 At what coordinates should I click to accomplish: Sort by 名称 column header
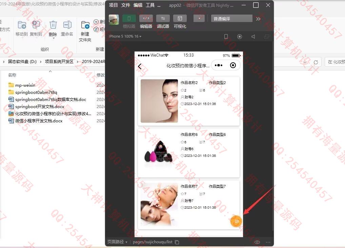coord(12,75)
